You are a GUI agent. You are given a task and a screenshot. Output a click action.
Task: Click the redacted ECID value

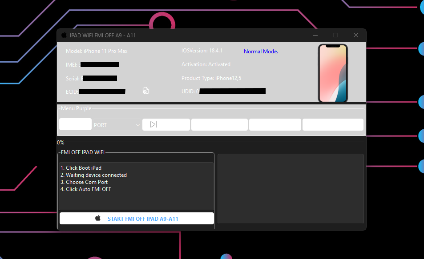click(x=102, y=92)
